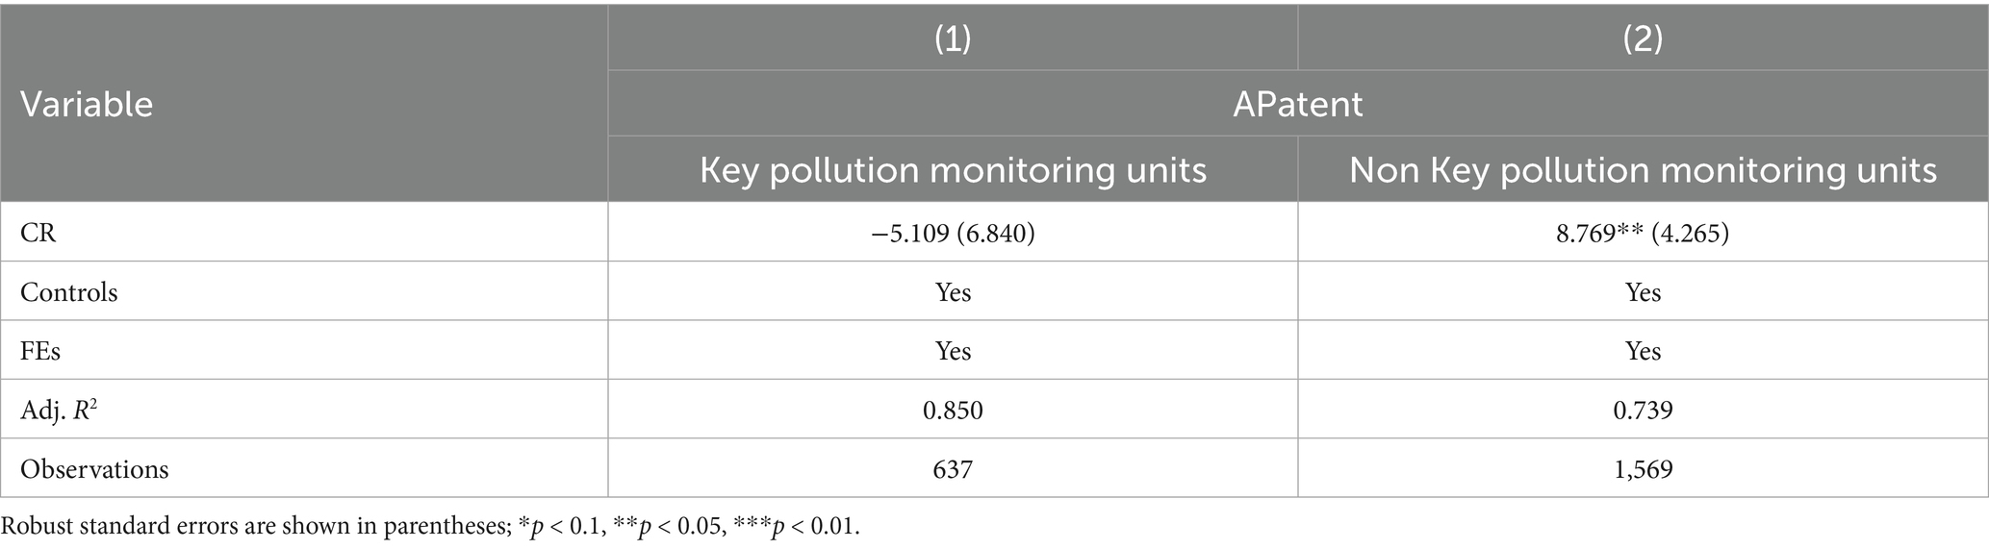Click the −5.109 (6.840) coefficient cell
Viewport: 1989px width, 549px height.
(953, 233)
